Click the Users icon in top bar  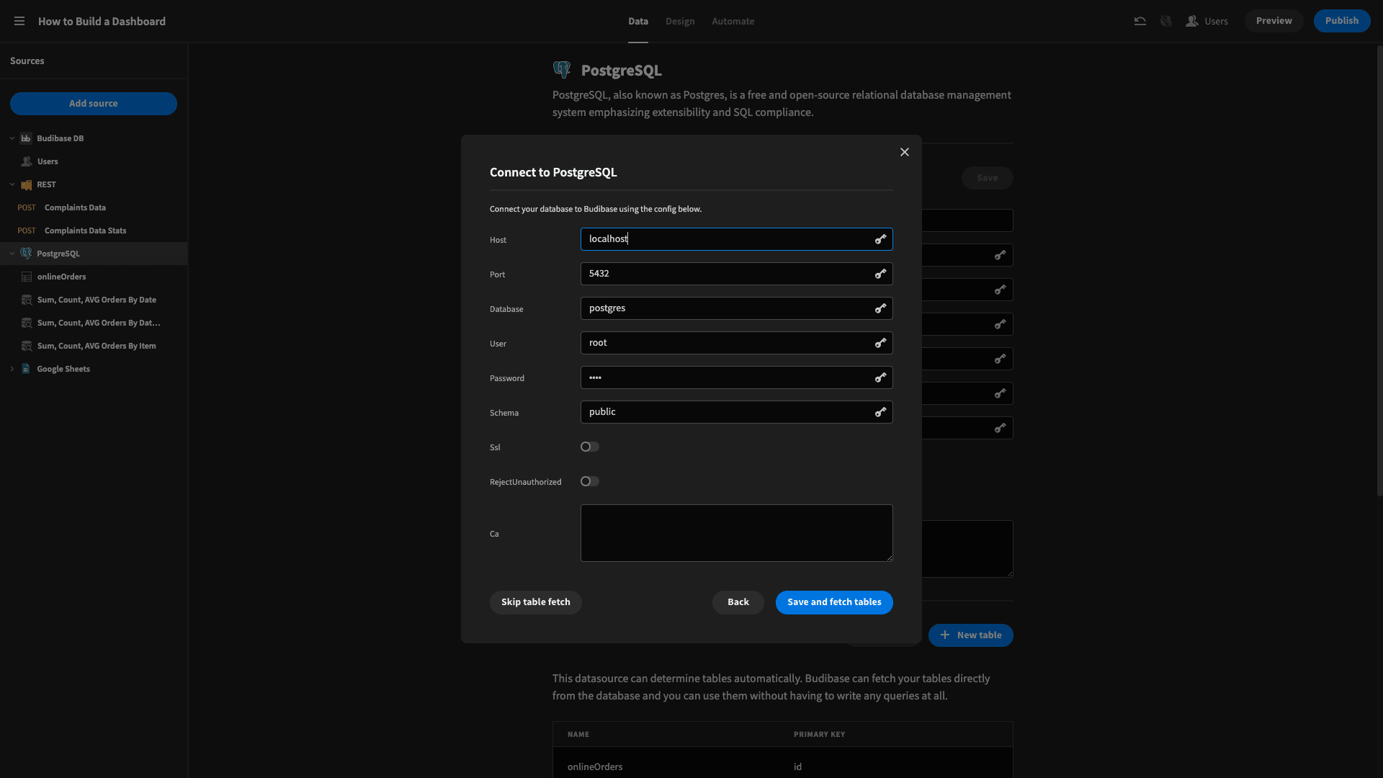click(1192, 21)
